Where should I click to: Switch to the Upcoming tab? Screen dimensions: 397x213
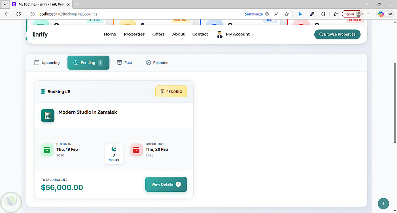[x=47, y=63]
